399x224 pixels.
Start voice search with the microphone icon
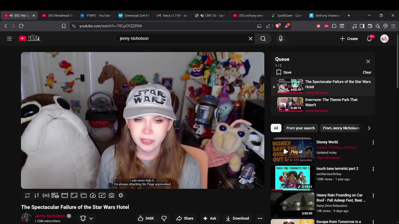tap(281, 39)
